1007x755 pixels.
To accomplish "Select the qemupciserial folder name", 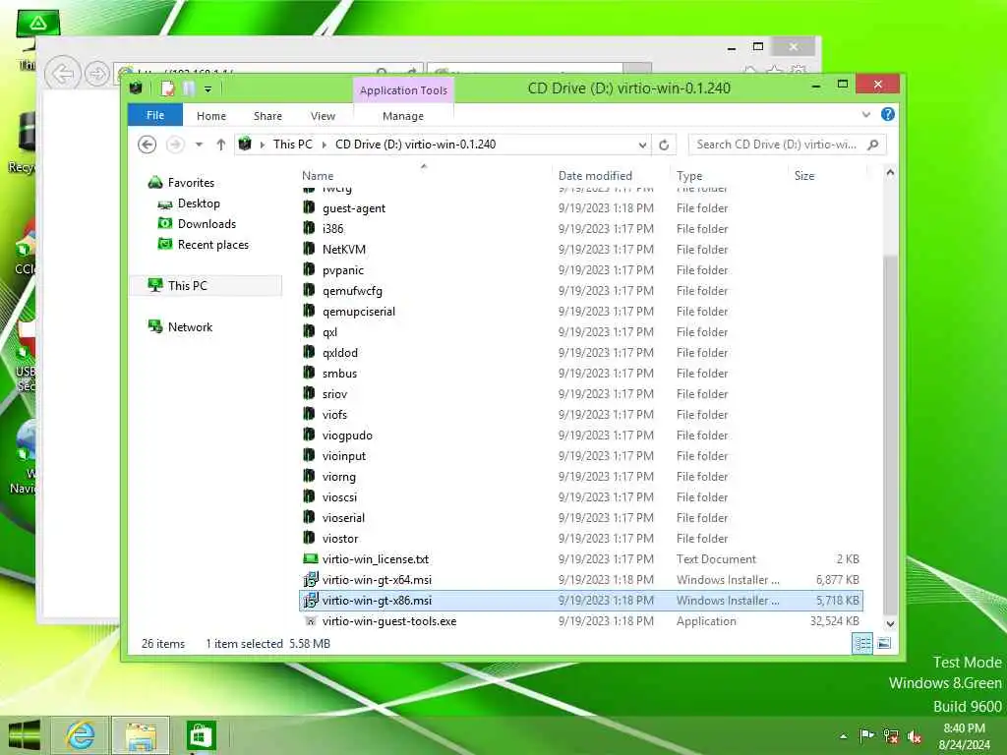I will [x=359, y=312].
